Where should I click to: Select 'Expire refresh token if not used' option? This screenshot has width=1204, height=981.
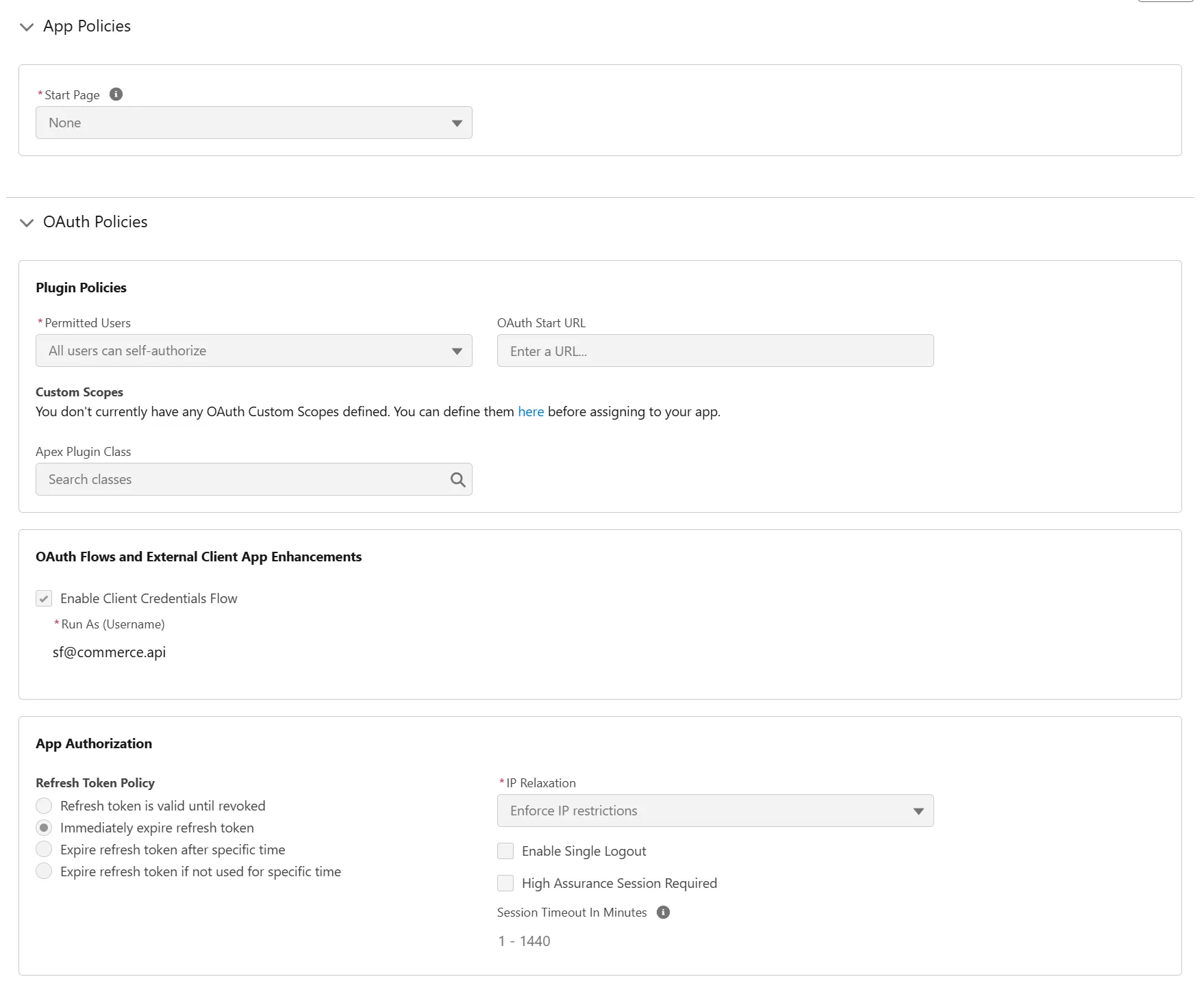(44, 871)
